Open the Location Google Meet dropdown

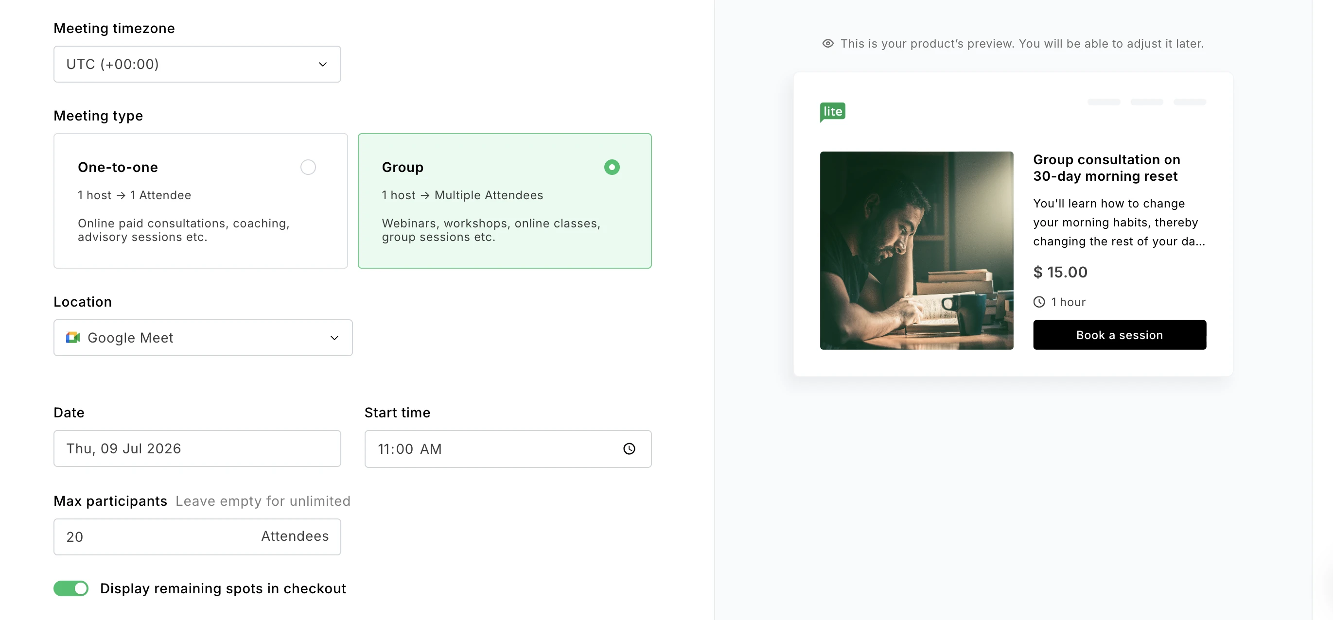coord(203,338)
